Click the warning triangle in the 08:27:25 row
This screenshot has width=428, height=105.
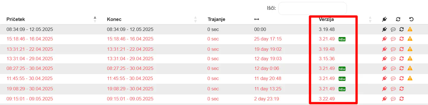pos(410,68)
